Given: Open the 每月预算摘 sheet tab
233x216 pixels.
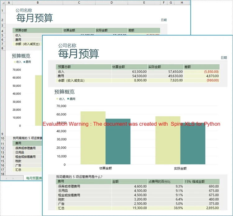Looking at the screenshot, I should pos(34,178).
